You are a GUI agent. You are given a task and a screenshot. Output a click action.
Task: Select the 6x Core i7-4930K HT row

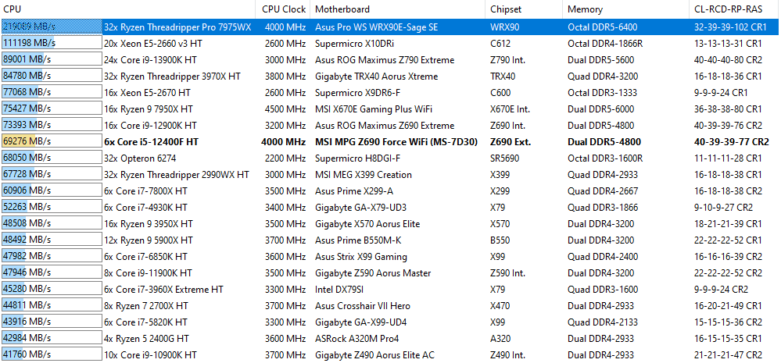pos(391,208)
